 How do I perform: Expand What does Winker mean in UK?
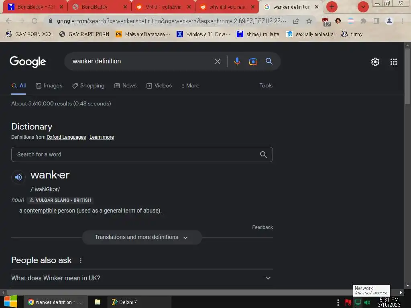(x=142, y=278)
